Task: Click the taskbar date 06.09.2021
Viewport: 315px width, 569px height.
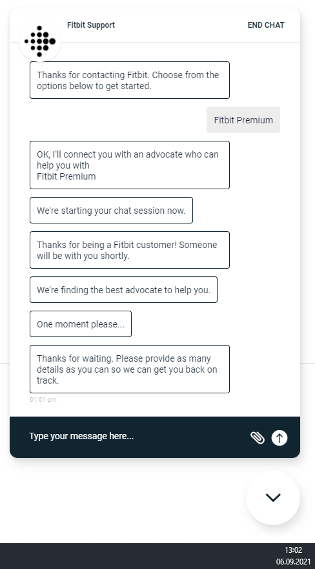Action: pyautogui.click(x=293, y=561)
